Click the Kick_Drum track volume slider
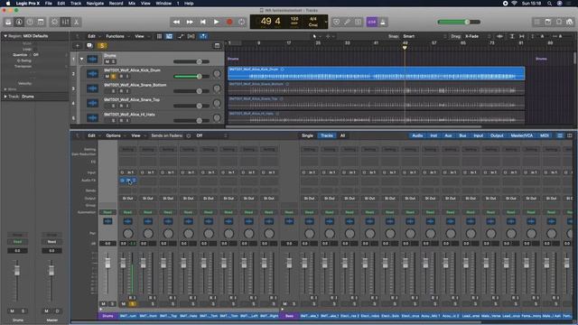The height and width of the screenshot is (325, 578). point(191,76)
